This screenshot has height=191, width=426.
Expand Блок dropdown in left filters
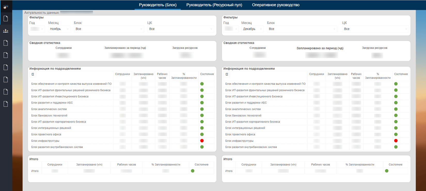coord(109,29)
